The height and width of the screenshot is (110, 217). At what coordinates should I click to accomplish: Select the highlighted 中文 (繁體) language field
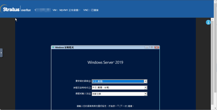coord(118,81)
